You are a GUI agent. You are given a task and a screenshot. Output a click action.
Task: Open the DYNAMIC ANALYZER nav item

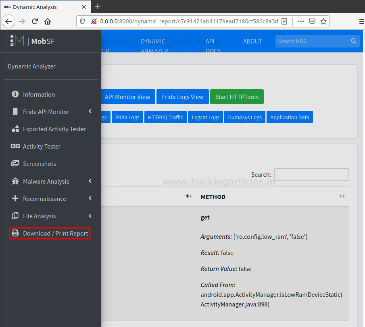point(154,46)
